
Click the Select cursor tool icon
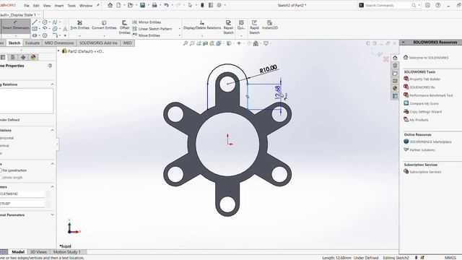(190, 5)
